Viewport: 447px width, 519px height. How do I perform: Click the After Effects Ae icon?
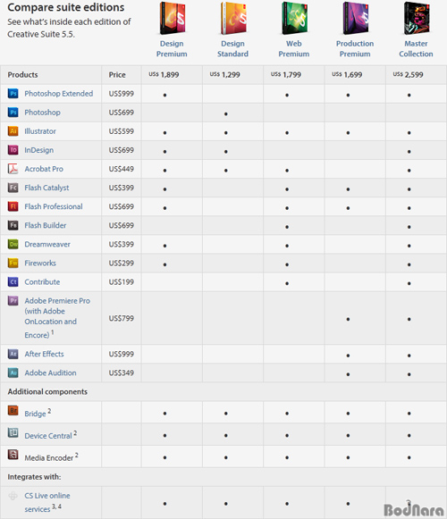(13, 354)
